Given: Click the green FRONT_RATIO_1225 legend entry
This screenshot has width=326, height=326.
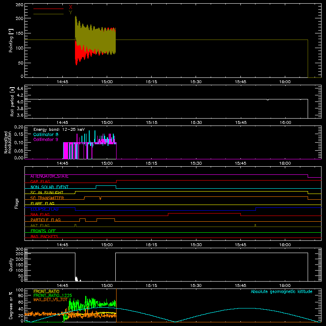Looking at the screenshot, I should click(53, 295).
